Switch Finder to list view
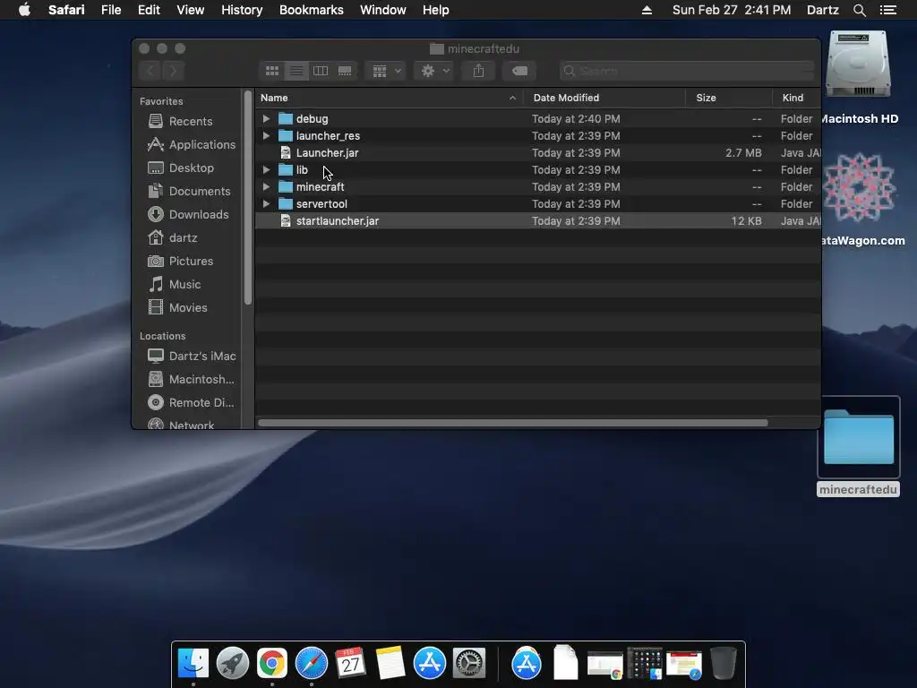Screen dimensions: 917x688 [x=296, y=71]
